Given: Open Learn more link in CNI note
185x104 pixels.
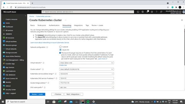Looking at the screenshot, I should tap(102, 59).
